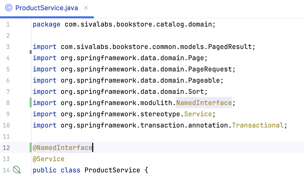Click the @Service annotation on line 13
This screenshot has width=304, height=177.
click(x=49, y=159)
